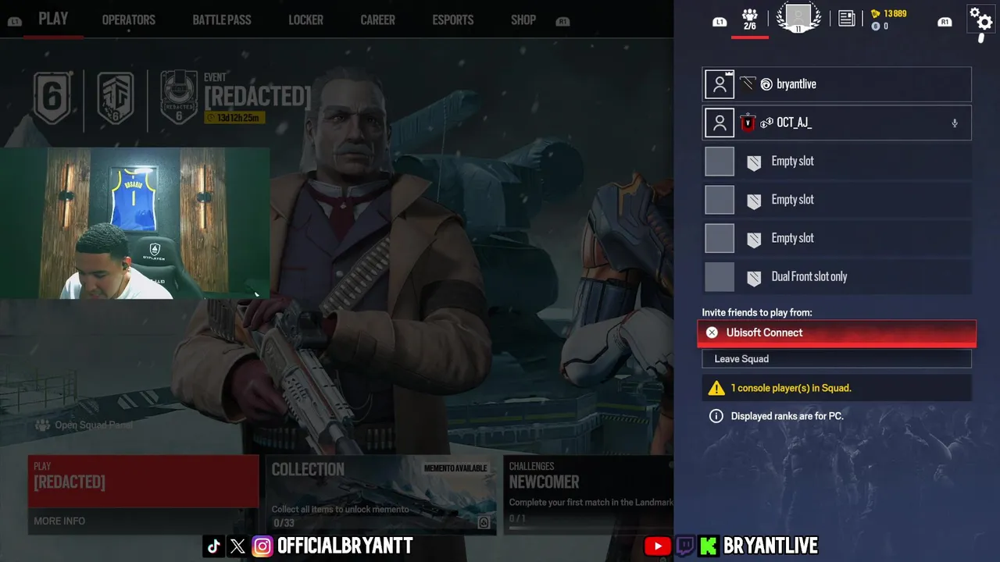This screenshot has height=562, width=1000.
Task: Click the yellow console player warning icon
Action: tap(716, 388)
